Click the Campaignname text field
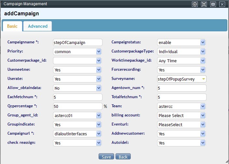Viewport: 229px width, 164px height. click(77, 42)
